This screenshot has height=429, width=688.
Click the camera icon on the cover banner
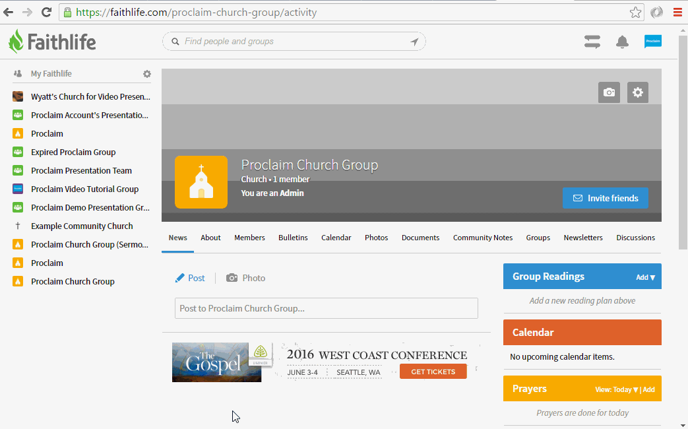point(609,92)
